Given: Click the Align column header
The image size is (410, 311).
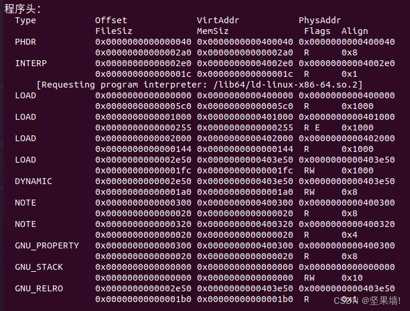Looking at the screenshot, I should [x=355, y=31].
